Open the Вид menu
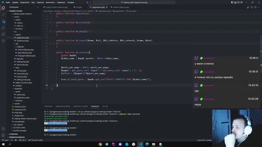 point(33,2)
